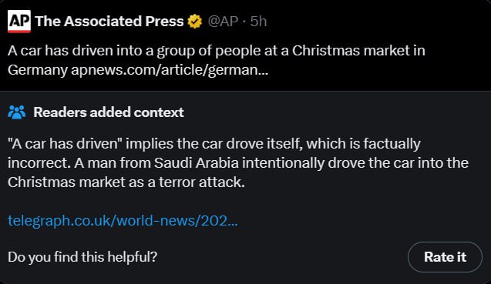The height and width of the screenshot is (284, 491).
Task: Click the phrase terror attack in the note
Action: [202, 182]
